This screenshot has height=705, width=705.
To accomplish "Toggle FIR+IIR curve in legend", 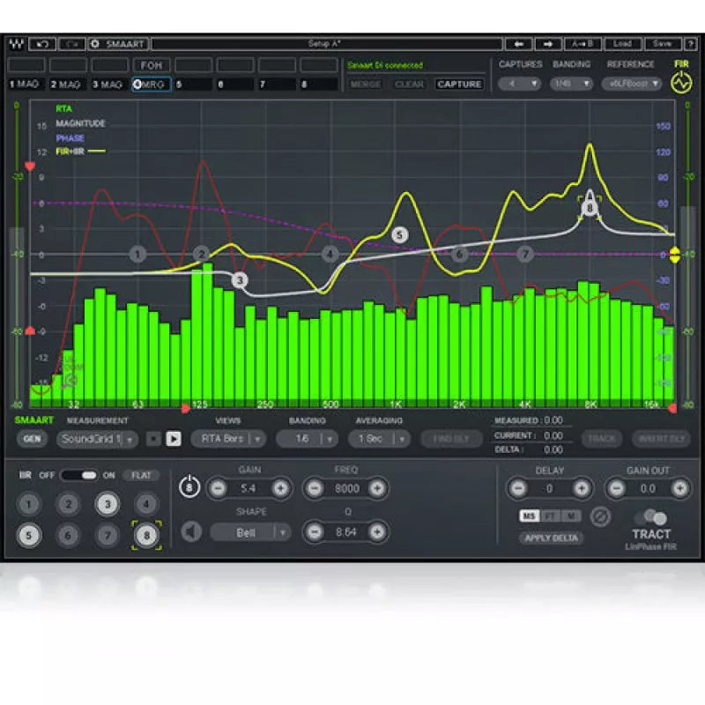I will [80, 152].
